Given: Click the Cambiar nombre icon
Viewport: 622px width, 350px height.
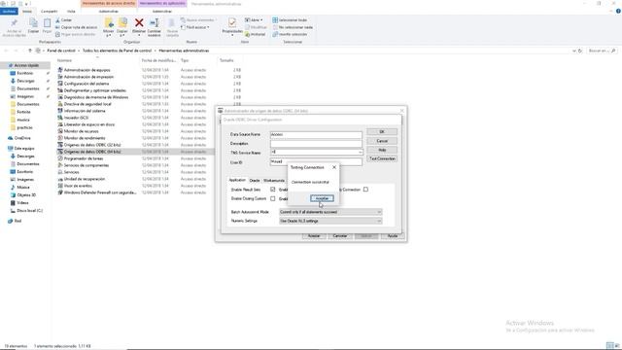Looking at the screenshot, I should coord(155,23).
